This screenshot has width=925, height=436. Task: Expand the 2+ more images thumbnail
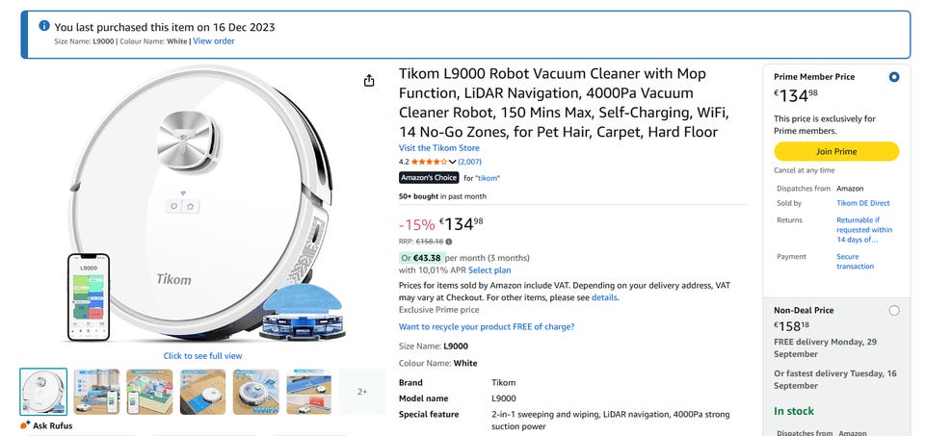tap(362, 392)
